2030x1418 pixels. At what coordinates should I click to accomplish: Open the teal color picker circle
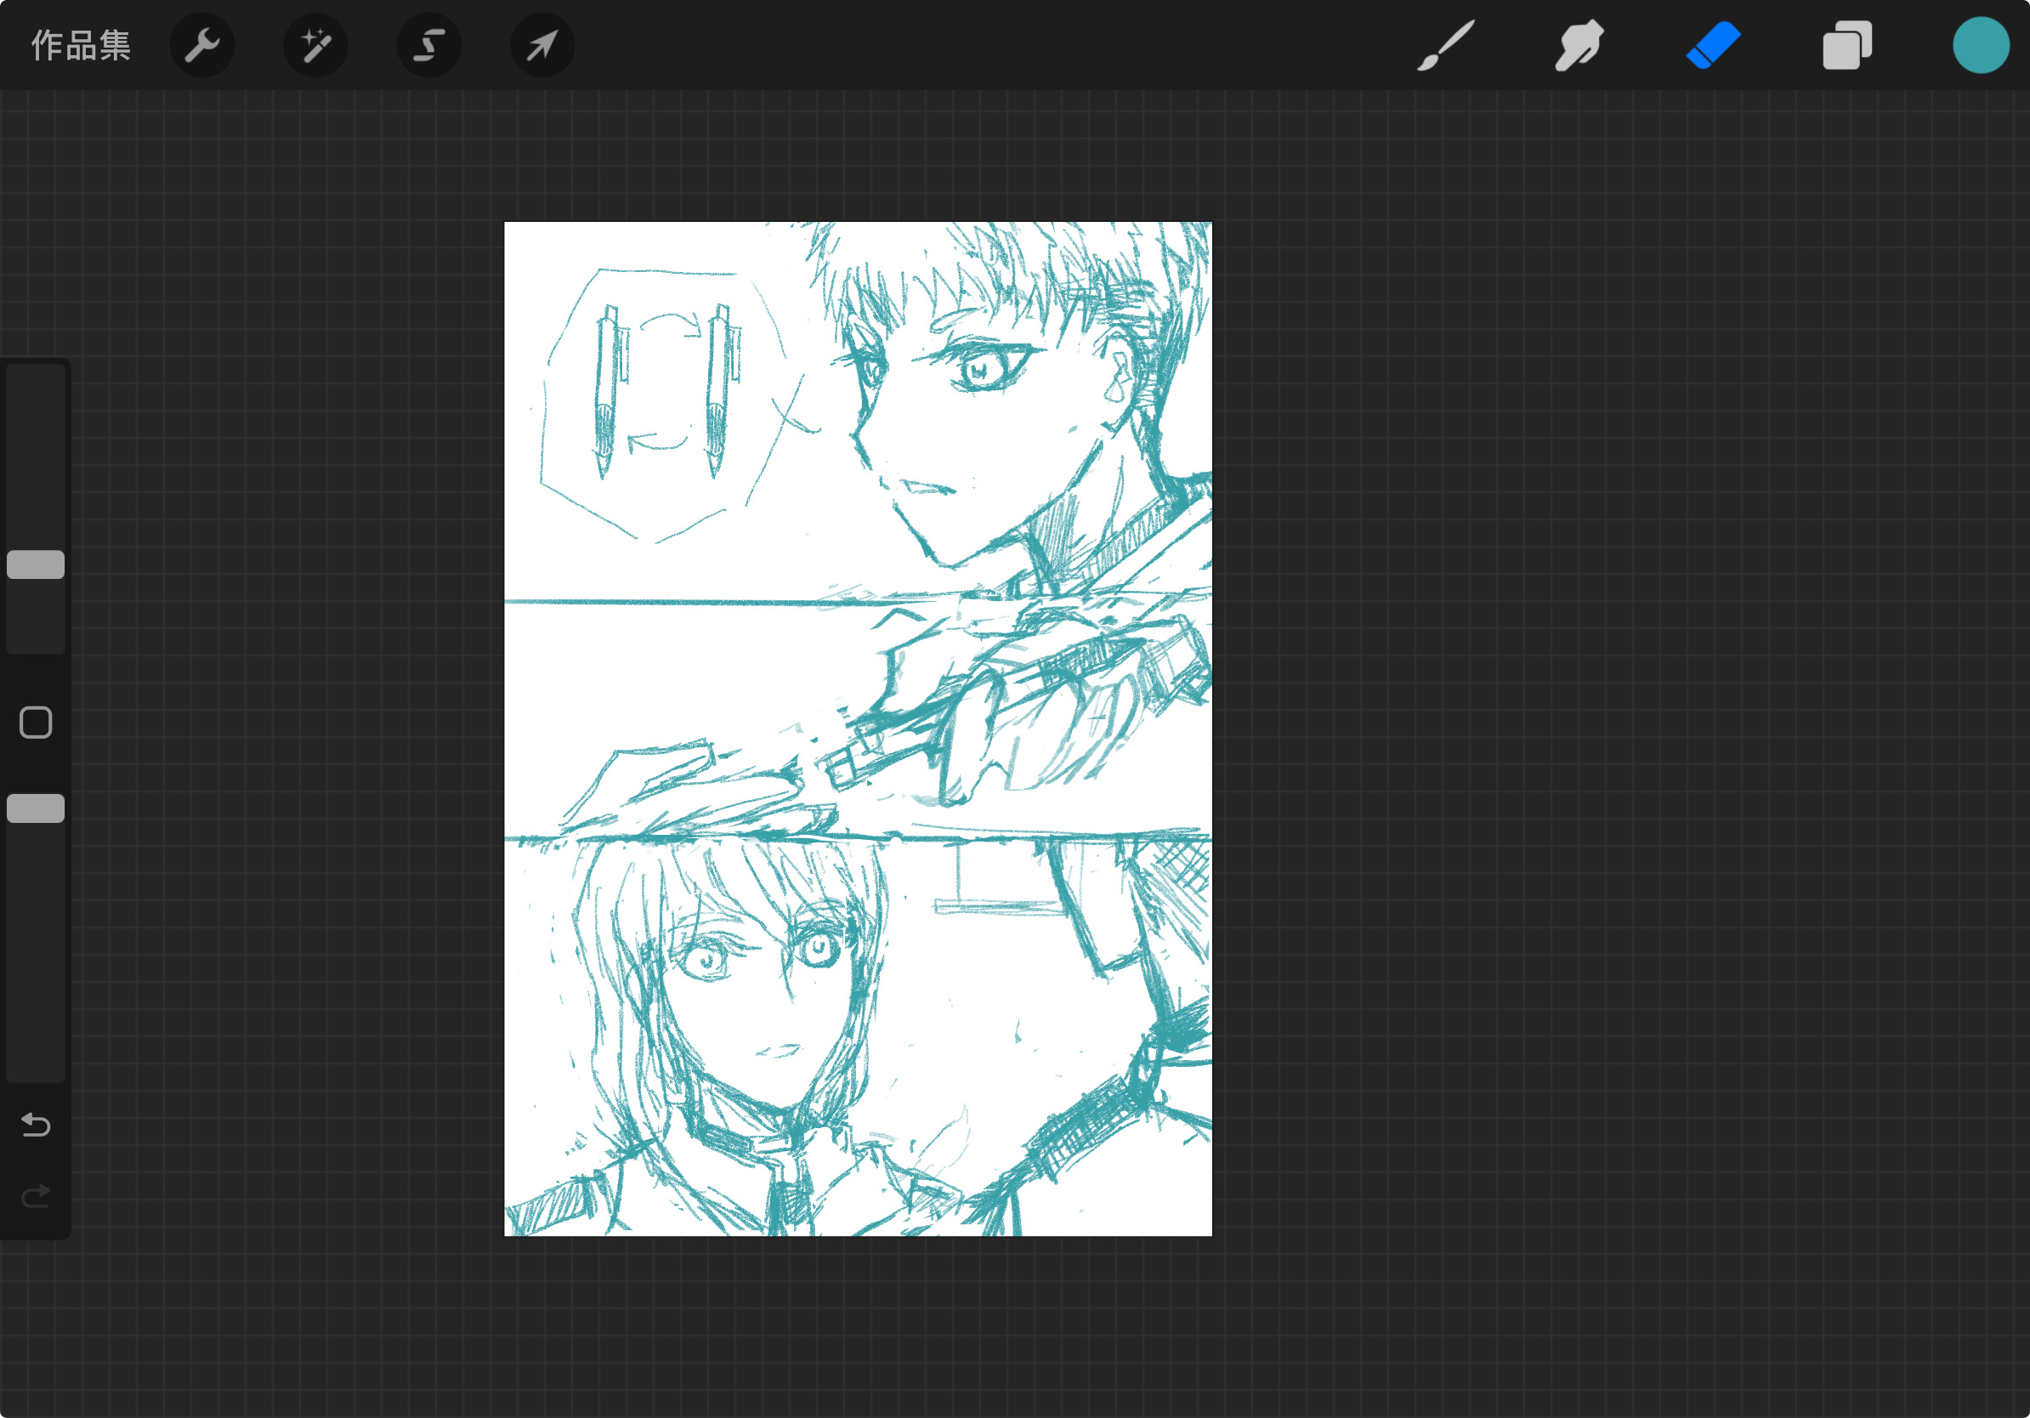point(1981,45)
